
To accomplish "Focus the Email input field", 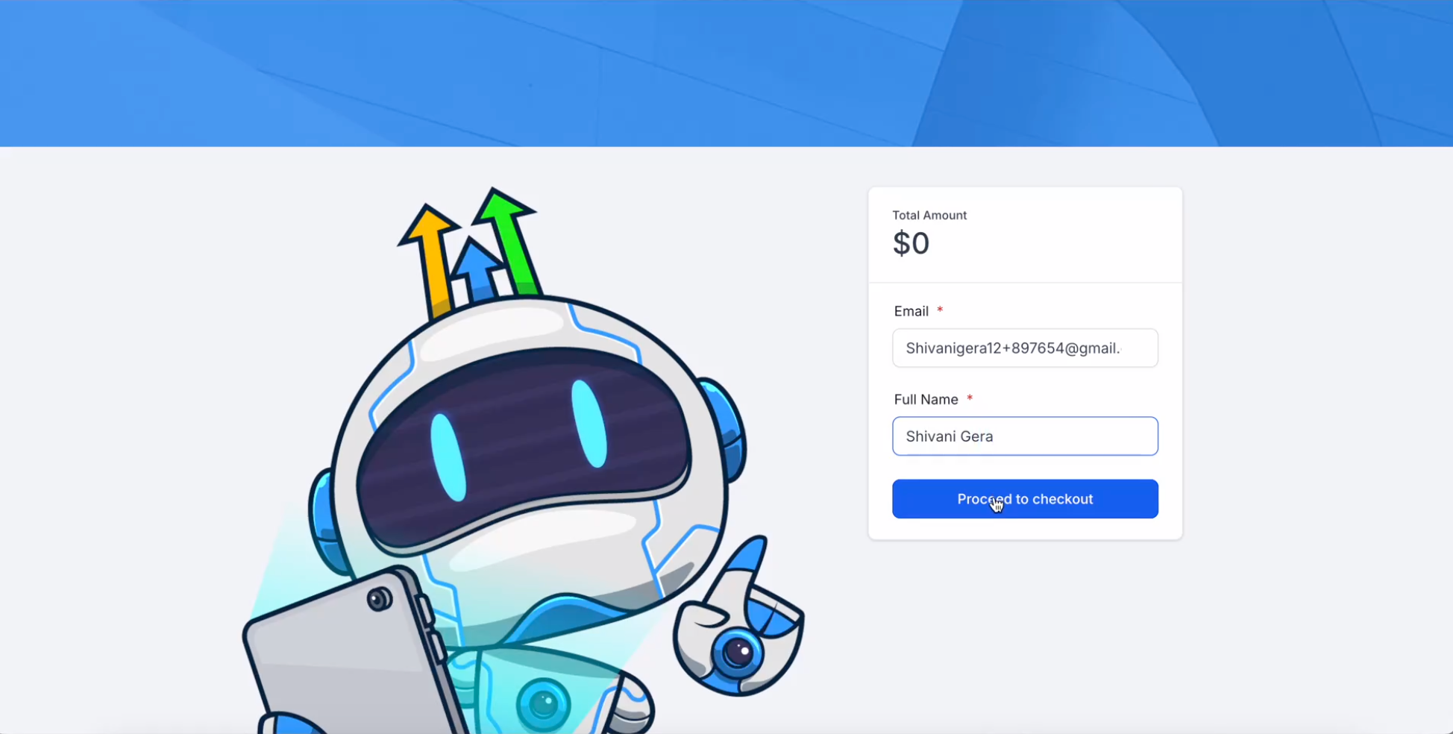I will tap(1025, 348).
